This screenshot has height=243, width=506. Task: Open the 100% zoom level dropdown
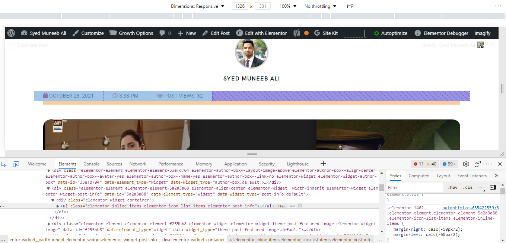click(287, 6)
